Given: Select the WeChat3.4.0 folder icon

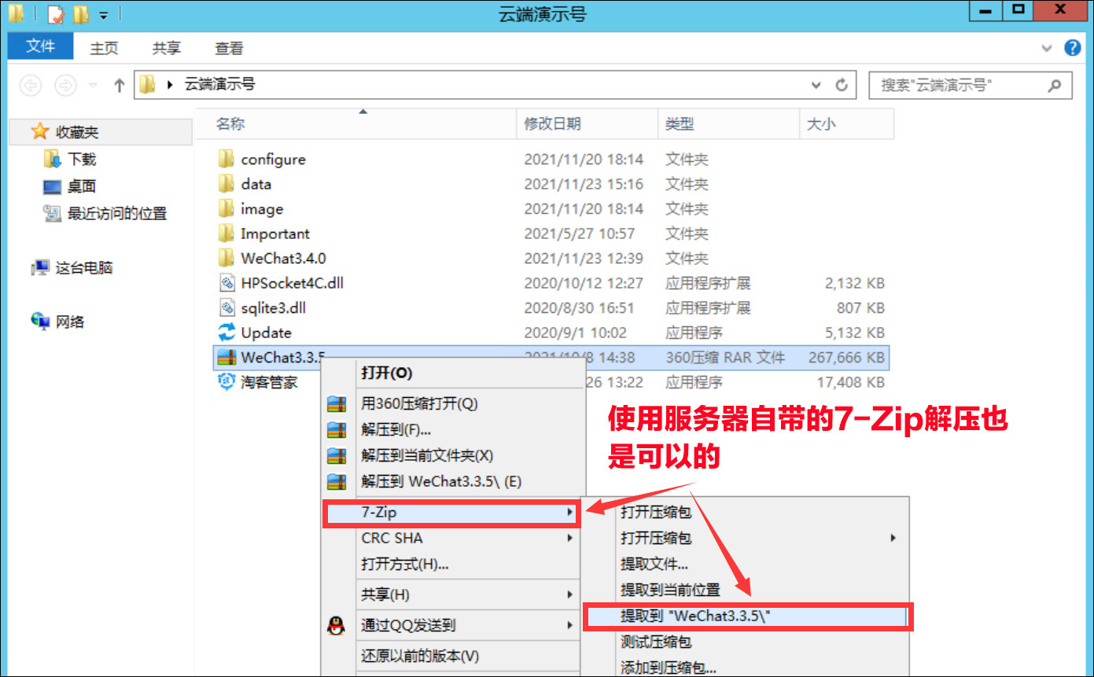Looking at the screenshot, I should [x=227, y=258].
